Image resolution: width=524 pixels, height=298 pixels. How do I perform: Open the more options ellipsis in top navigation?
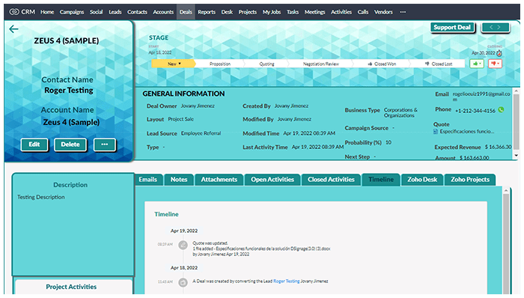[x=403, y=12]
